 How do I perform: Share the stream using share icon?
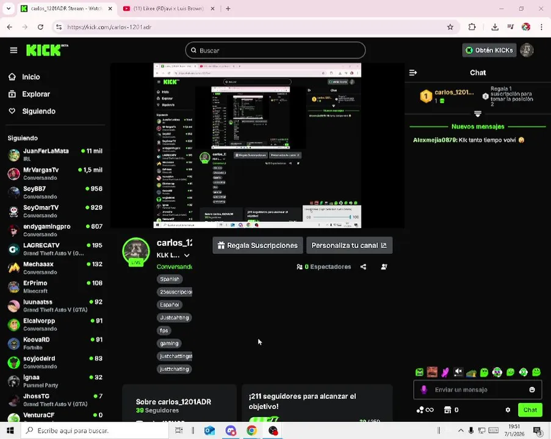363,267
